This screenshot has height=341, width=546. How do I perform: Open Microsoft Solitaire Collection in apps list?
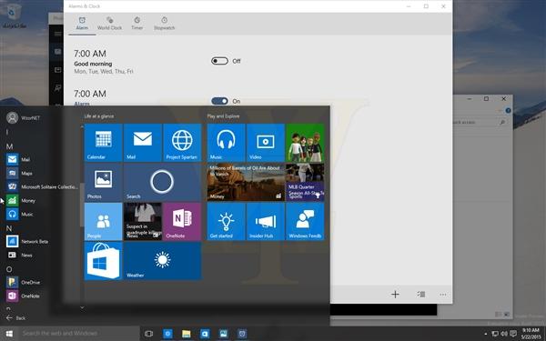pos(42,186)
